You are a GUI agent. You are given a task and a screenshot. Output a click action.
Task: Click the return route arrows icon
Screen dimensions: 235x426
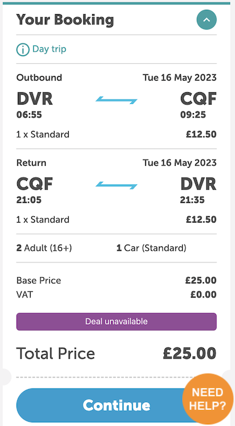tap(117, 185)
